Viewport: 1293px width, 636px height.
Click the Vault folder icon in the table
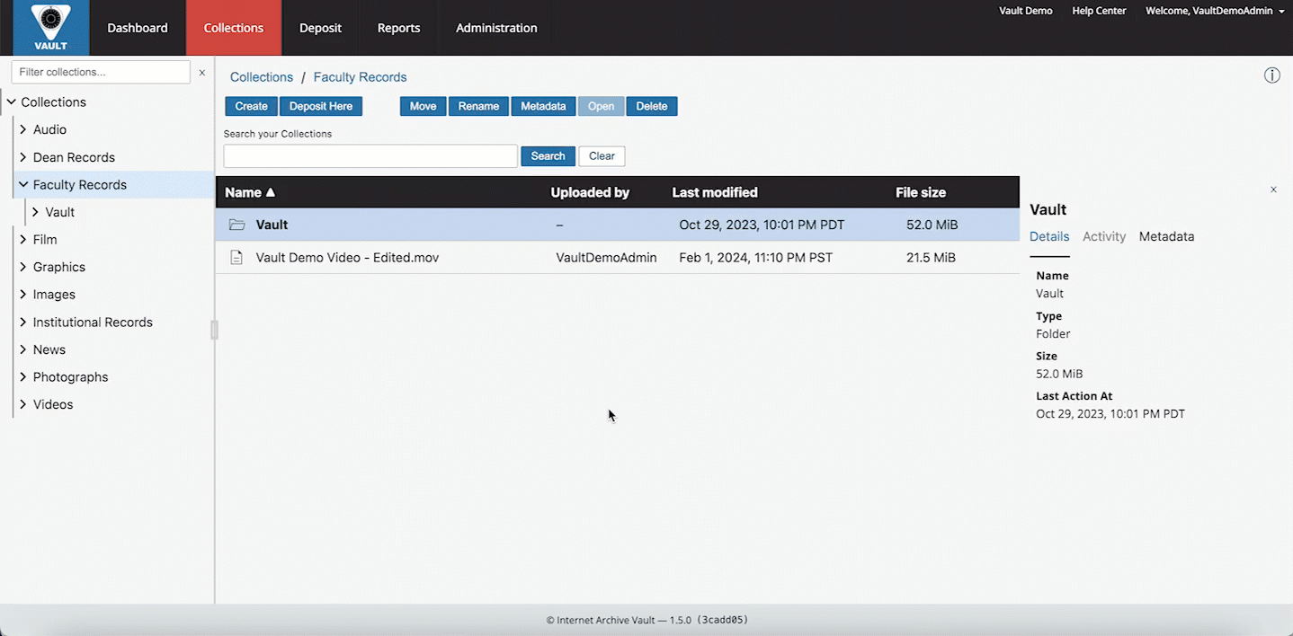pos(236,225)
